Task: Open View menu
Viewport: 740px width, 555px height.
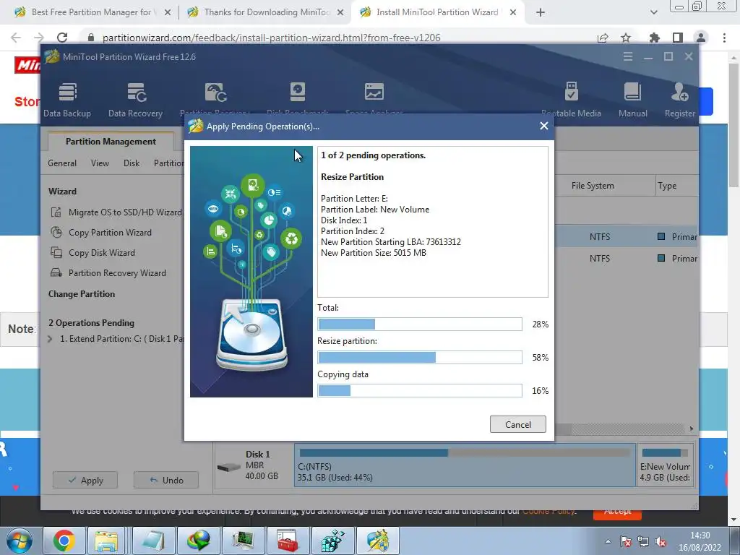Action: [x=100, y=163]
